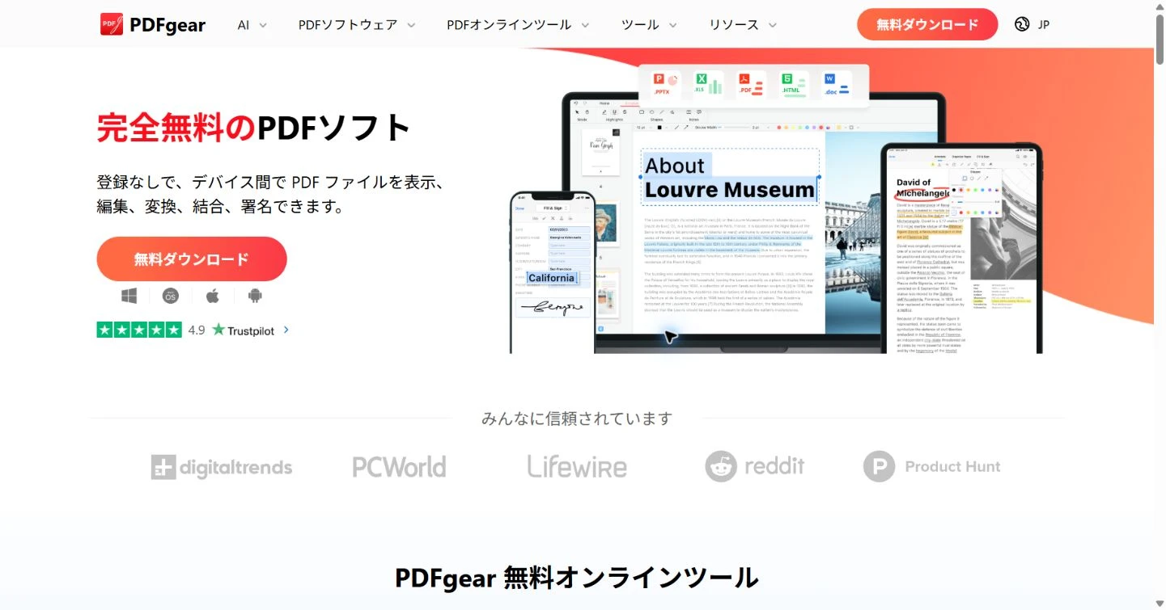Select the Android platform icon
This screenshot has width=1166, height=610.
coord(255,296)
